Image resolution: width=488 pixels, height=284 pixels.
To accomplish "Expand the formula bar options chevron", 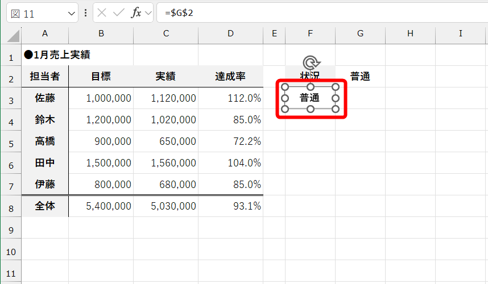I will pos(148,13).
